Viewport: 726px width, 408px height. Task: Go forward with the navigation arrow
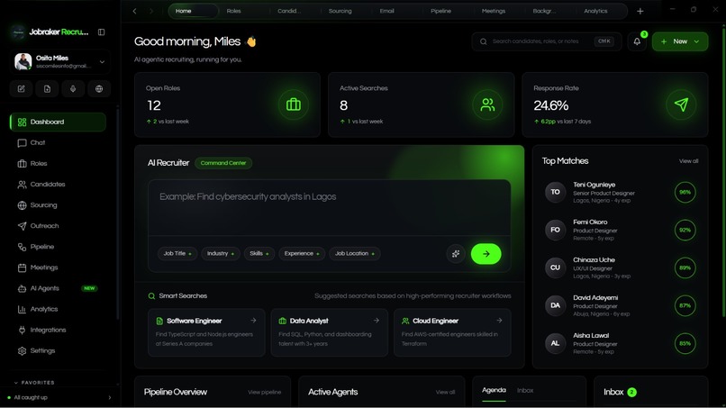click(x=151, y=11)
